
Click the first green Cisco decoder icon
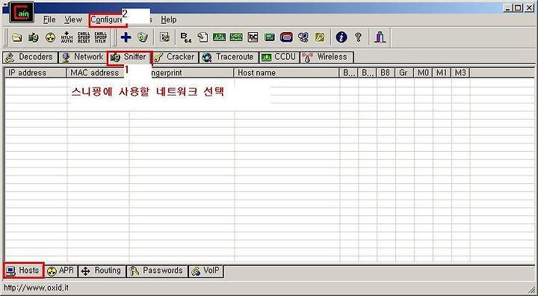(219, 37)
